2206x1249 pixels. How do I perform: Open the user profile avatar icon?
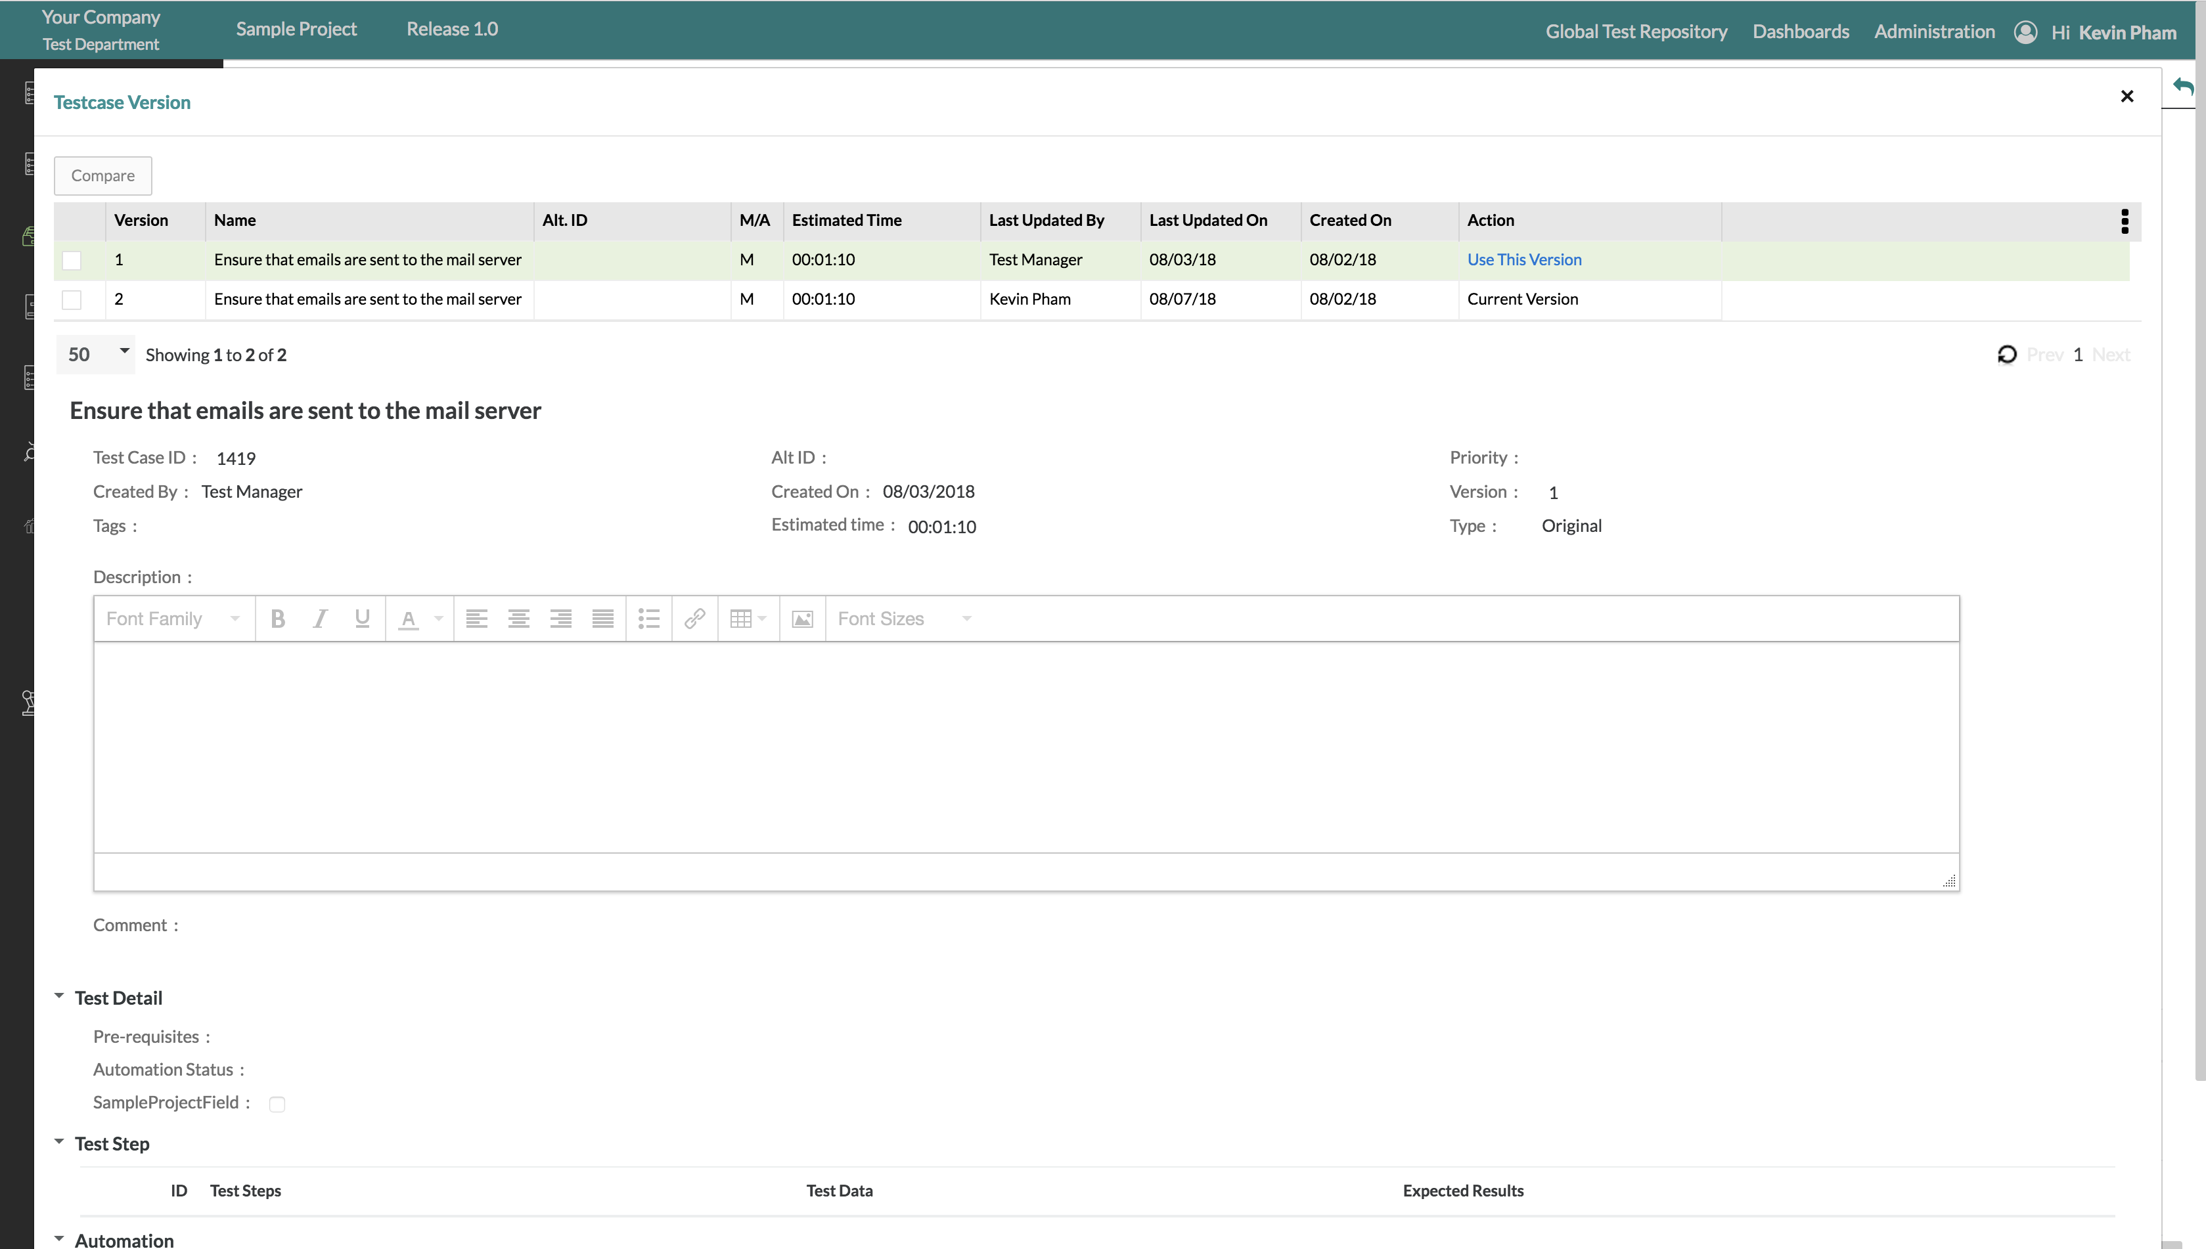[x=2026, y=33]
